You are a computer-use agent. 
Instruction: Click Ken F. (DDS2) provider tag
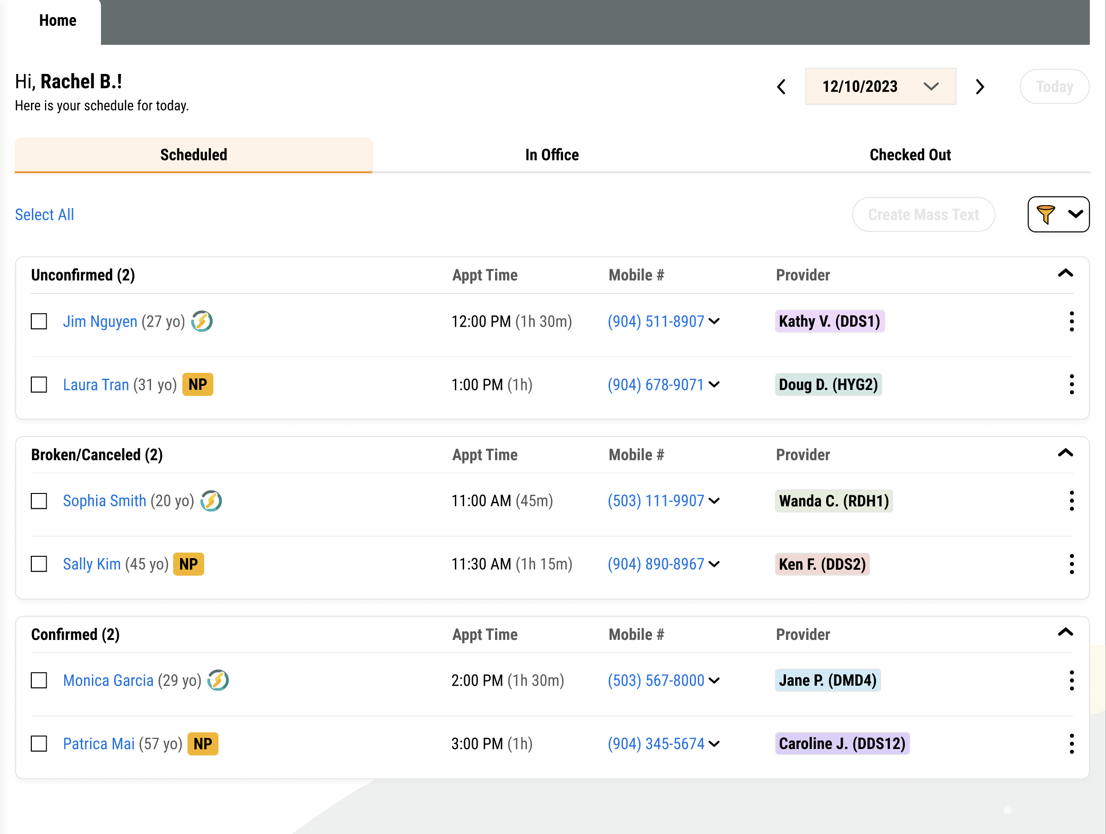(822, 564)
